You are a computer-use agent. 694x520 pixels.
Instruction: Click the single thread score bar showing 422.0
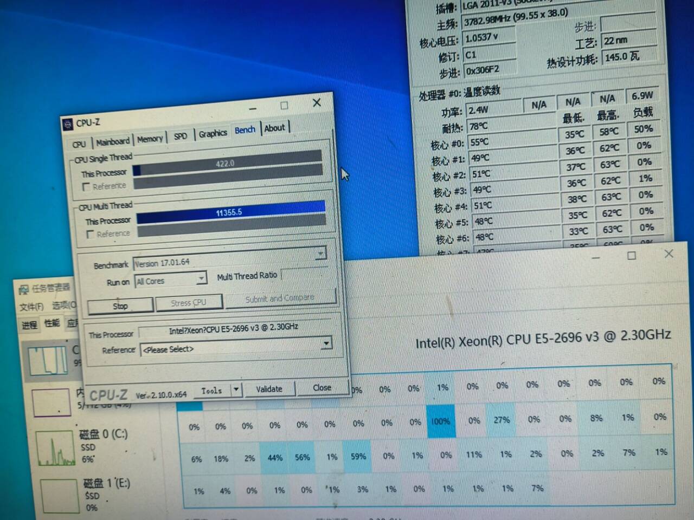tap(228, 163)
